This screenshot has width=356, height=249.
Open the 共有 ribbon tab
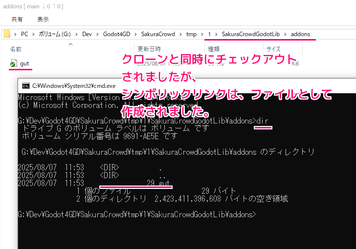click(17, 20)
